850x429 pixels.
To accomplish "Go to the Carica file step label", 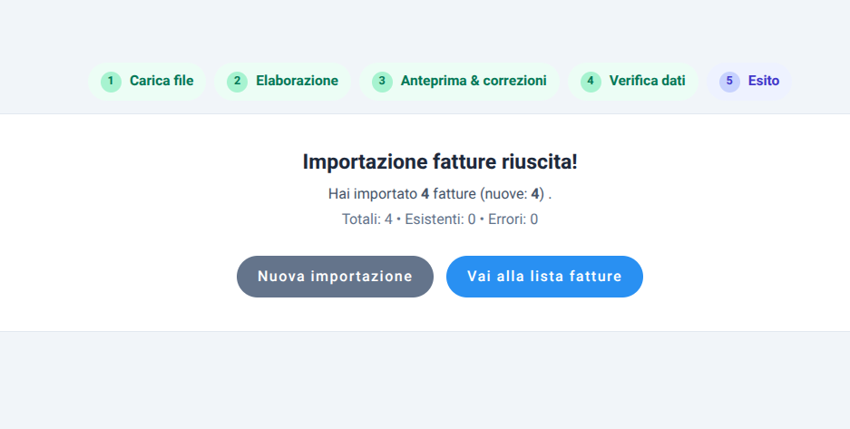I will [161, 81].
